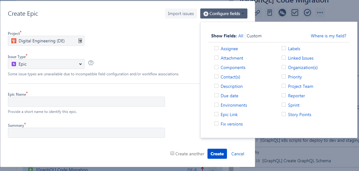The width and height of the screenshot is (359, 171).
Task: Select the All show-fields tab
Action: (x=240, y=36)
